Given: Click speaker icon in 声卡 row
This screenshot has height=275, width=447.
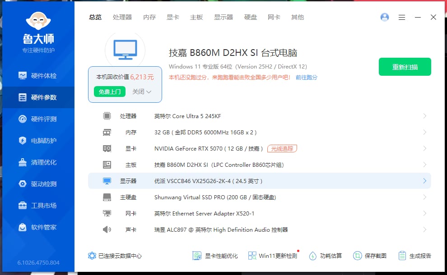Looking at the screenshot, I should pos(107,229).
